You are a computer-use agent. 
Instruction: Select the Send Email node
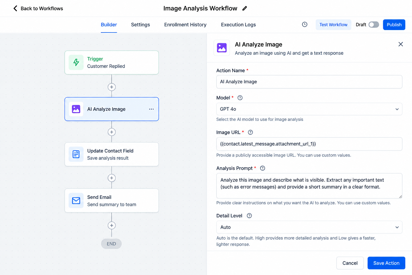click(x=112, y=201)
